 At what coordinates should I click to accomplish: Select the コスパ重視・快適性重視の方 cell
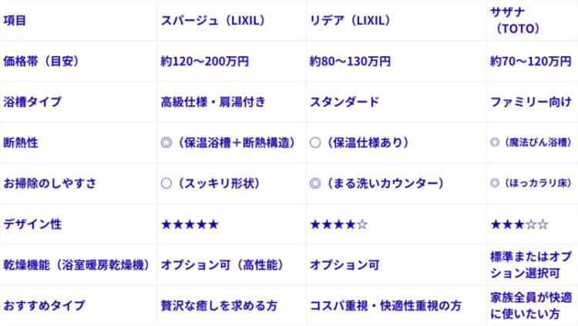[x=385, y=306]
